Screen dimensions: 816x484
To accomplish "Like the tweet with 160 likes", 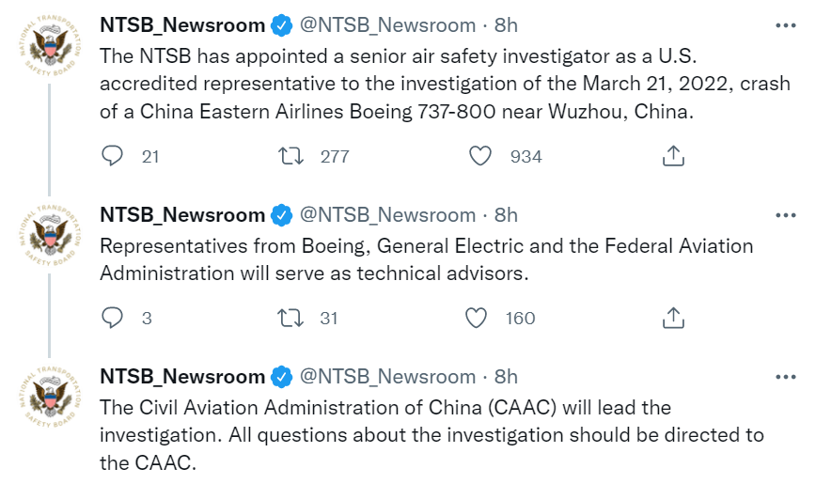I will [x=475, y=318].
